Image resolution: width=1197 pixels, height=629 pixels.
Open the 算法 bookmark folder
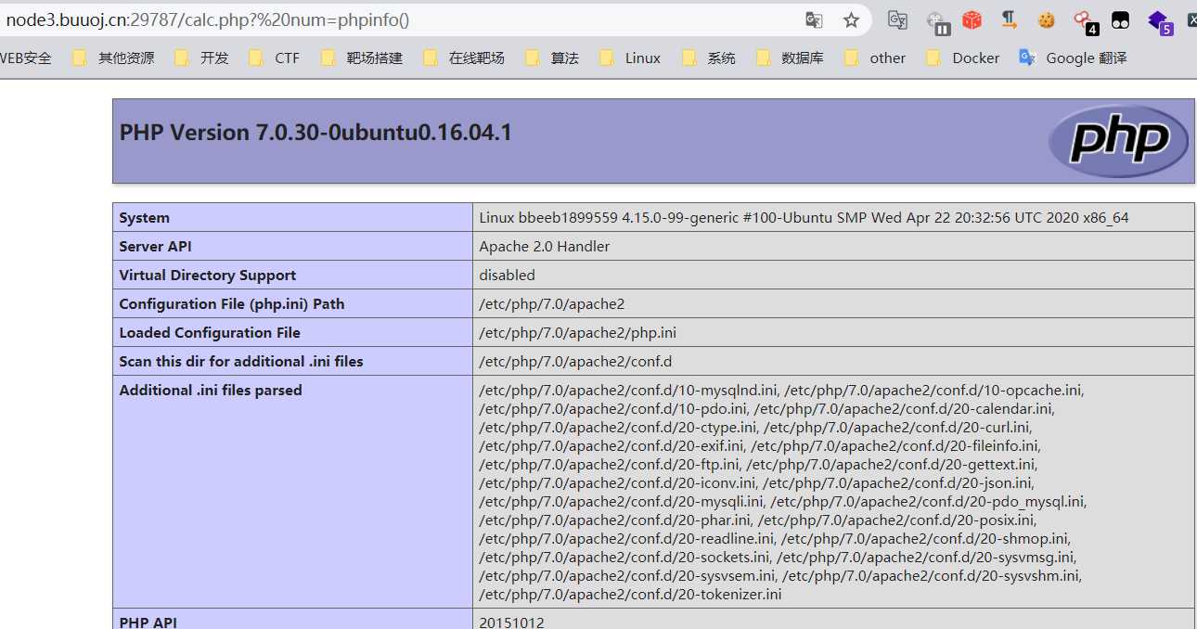click(552, 58)
